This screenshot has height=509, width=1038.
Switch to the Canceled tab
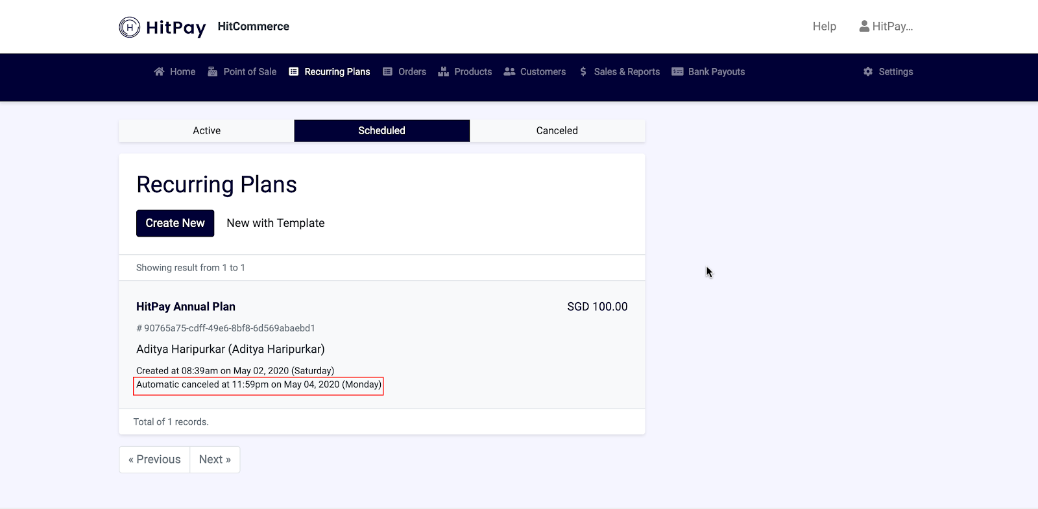(557, 131)
